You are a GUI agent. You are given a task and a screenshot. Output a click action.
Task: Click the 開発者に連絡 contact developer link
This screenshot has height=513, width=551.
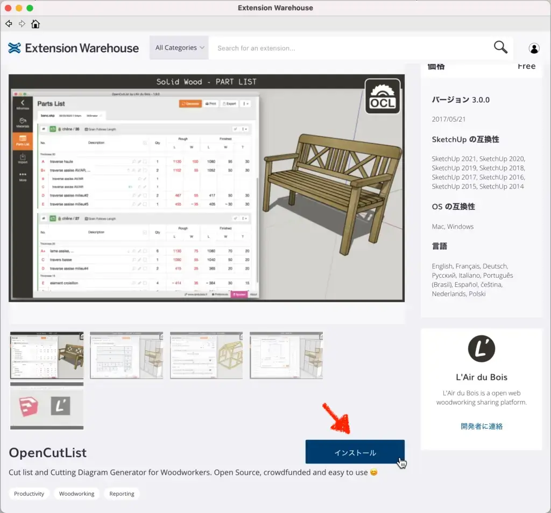482,426
